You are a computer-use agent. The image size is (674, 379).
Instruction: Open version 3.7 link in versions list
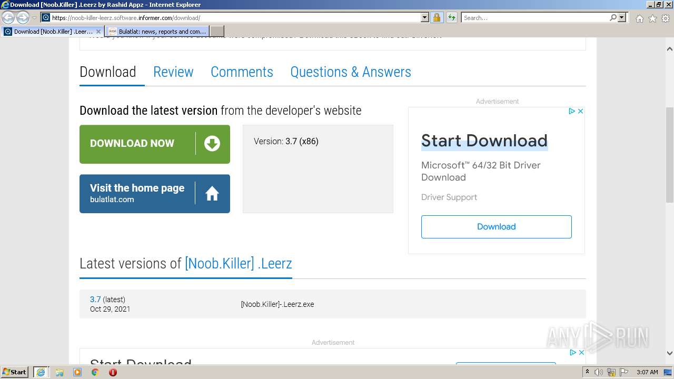(95, 299)
